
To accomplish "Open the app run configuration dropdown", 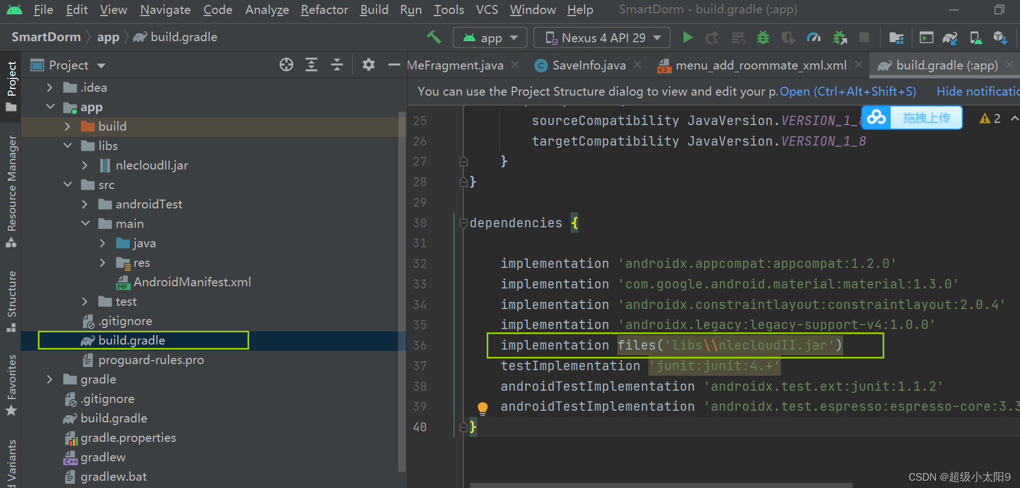I will (490, 38).
